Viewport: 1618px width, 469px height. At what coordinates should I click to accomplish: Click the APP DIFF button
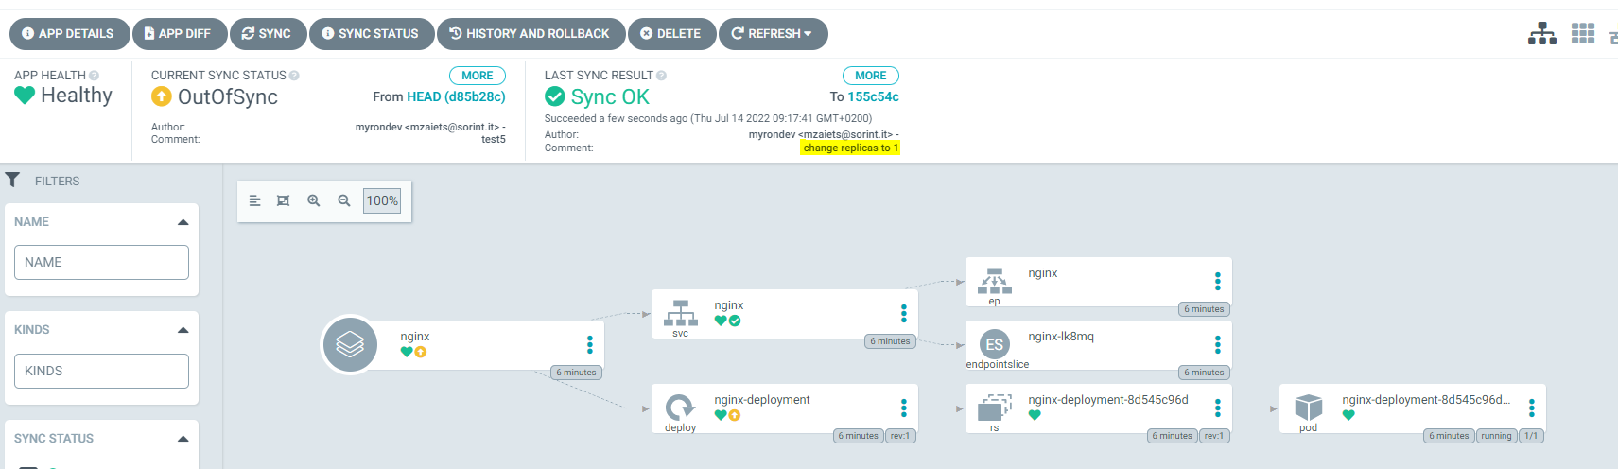pos(180,34)
